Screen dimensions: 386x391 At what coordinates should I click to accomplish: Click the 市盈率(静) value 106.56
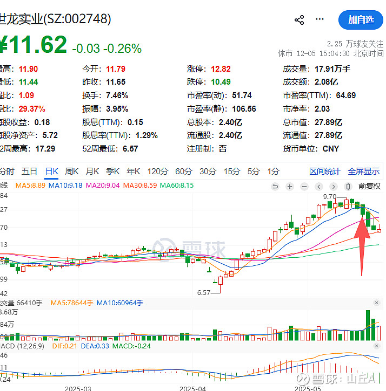pos(244,109)
